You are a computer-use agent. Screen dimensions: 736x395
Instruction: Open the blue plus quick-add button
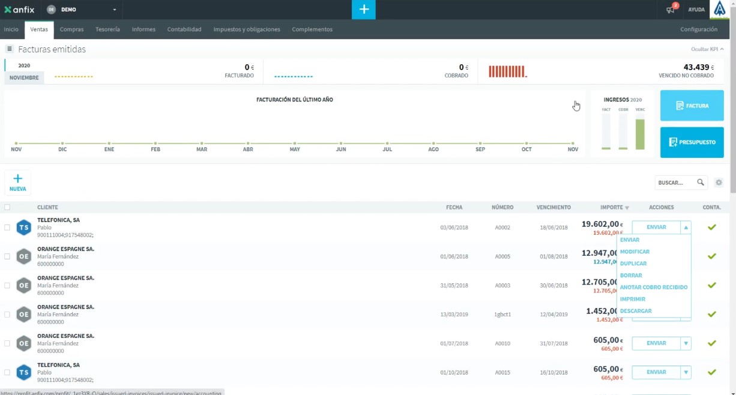point(364,10)
